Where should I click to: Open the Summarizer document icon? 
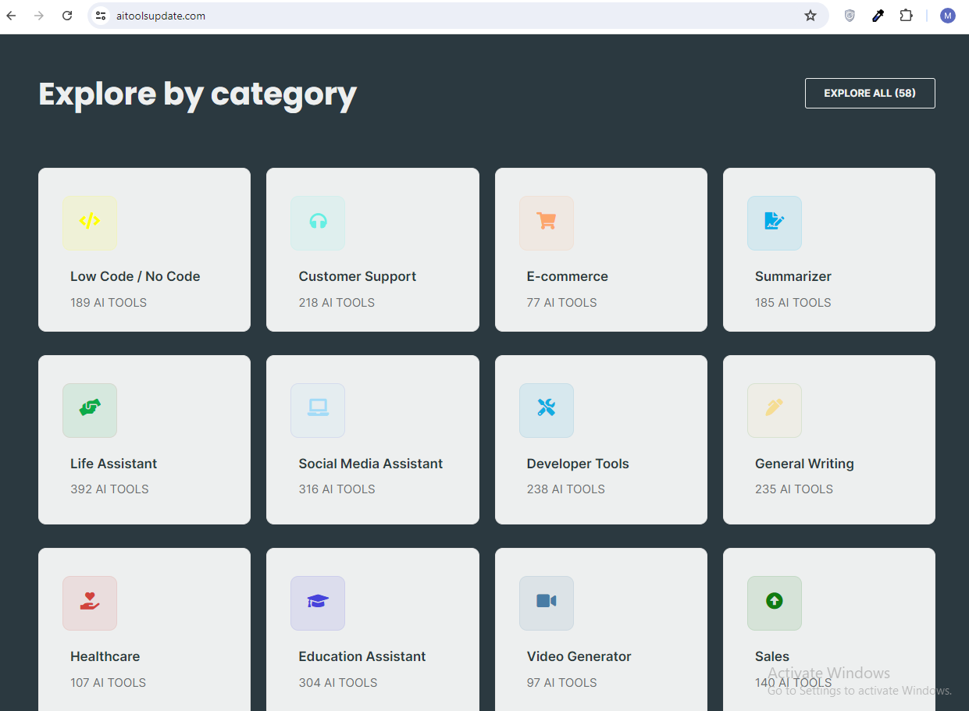[x=774, y=222]
